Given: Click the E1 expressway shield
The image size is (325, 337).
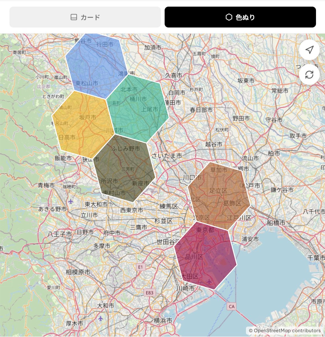Looking at the screenshot, I should tap(141, 267).
